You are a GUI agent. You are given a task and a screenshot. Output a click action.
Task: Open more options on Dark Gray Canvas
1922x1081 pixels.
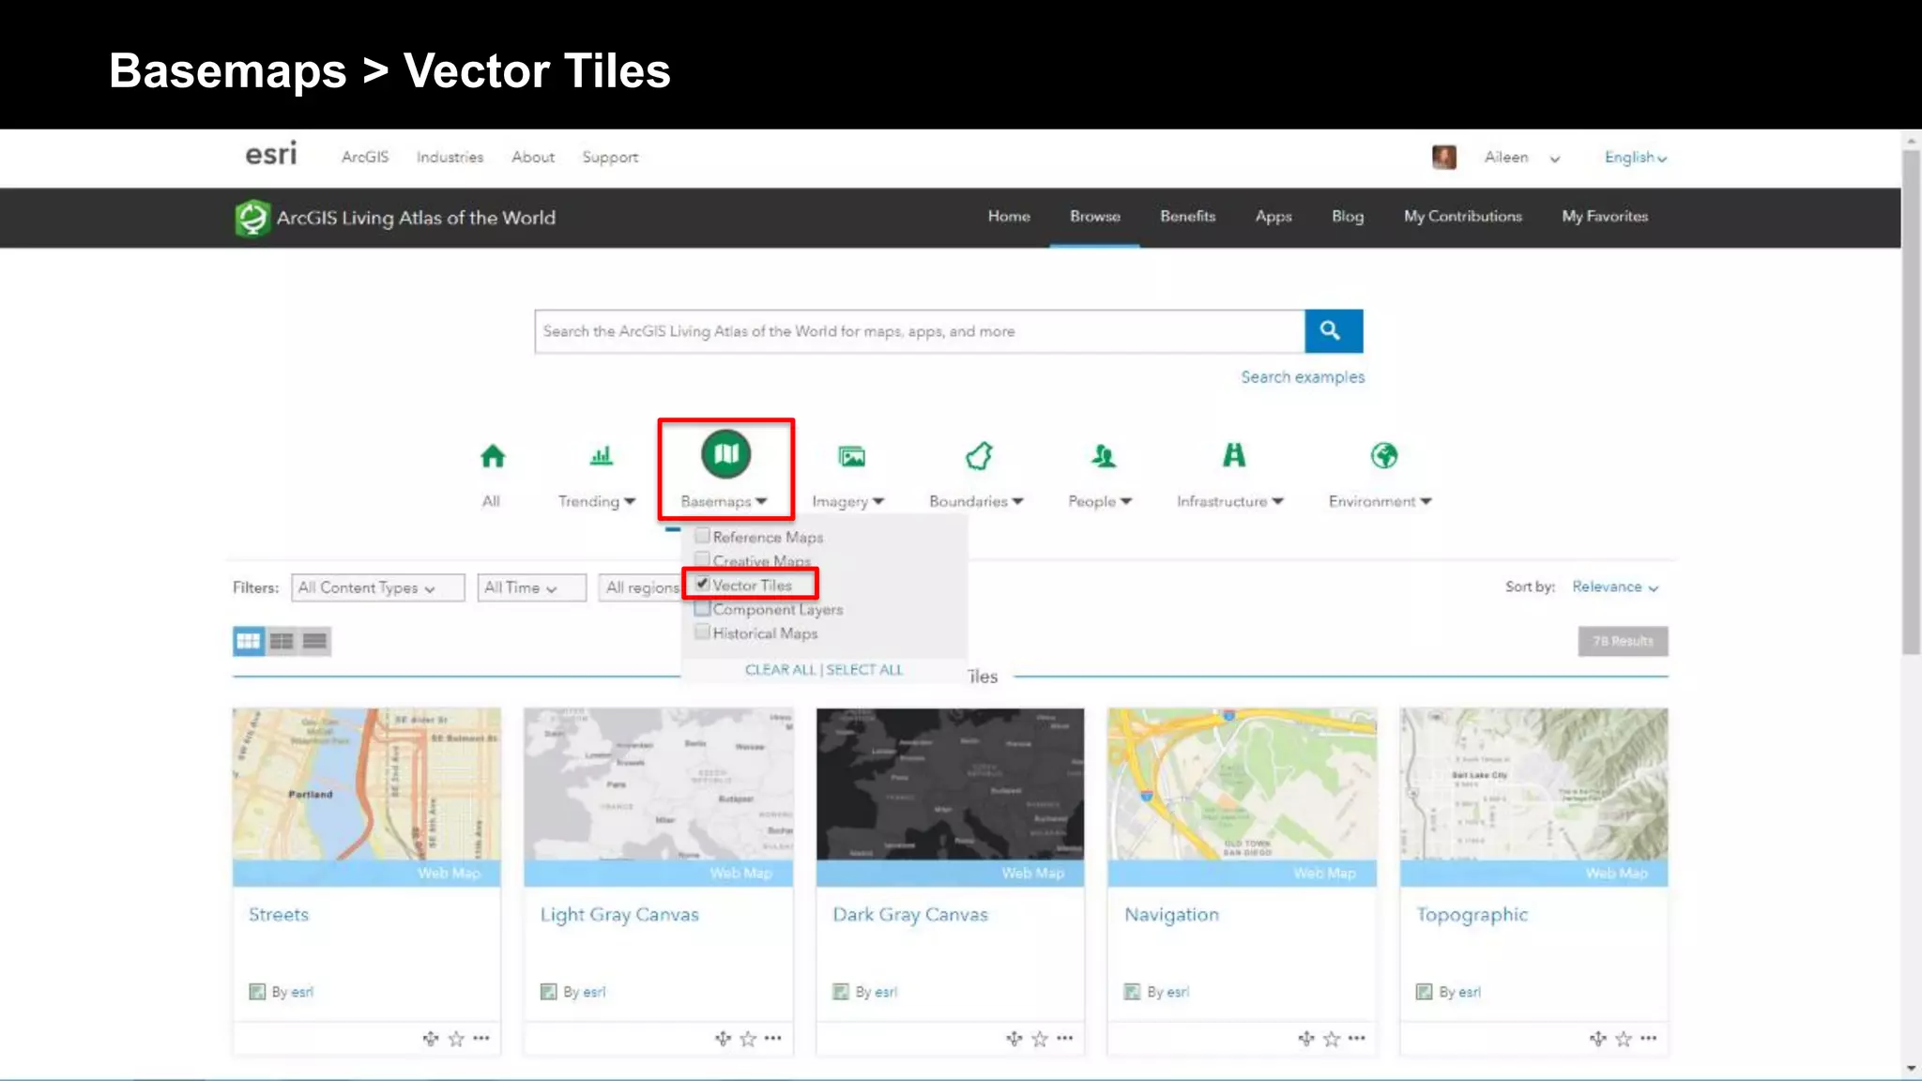(x=1065, y=1039)
